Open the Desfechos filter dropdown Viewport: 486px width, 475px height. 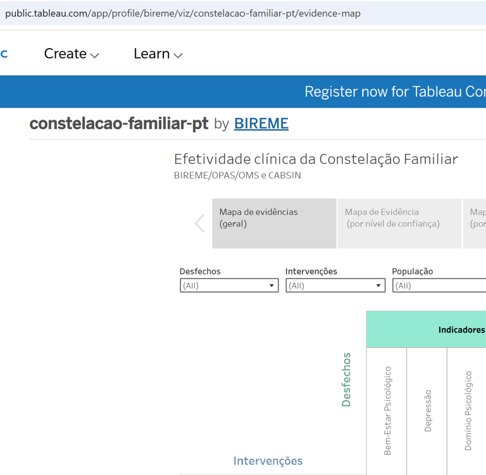[x=229, y=286]
